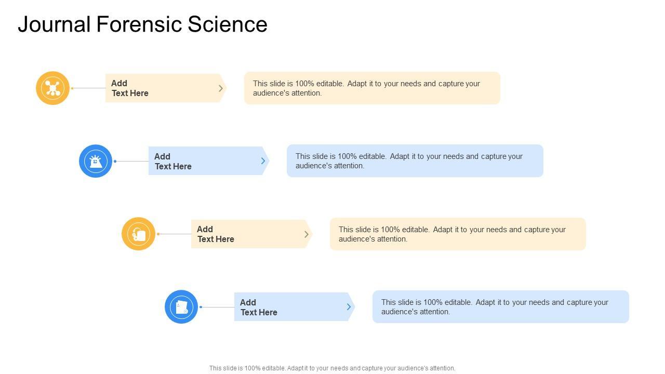Select the "Journal Forensic Science" slide title

pos(143,24)
